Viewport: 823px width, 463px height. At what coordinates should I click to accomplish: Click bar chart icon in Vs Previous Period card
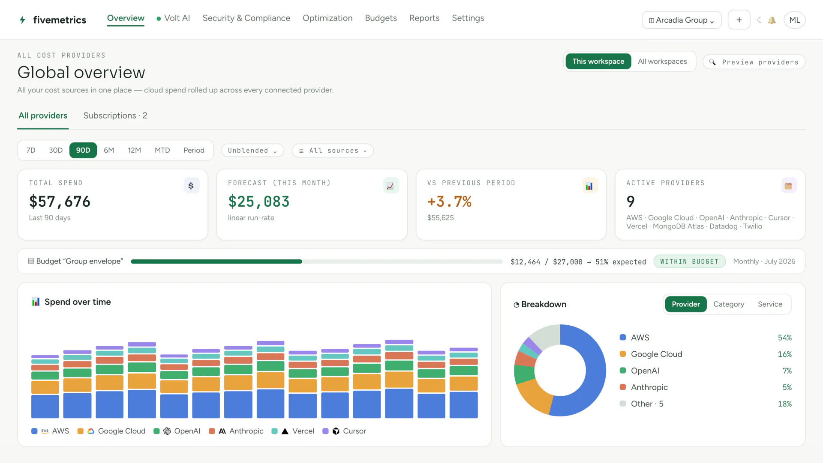tap(589, 185)
